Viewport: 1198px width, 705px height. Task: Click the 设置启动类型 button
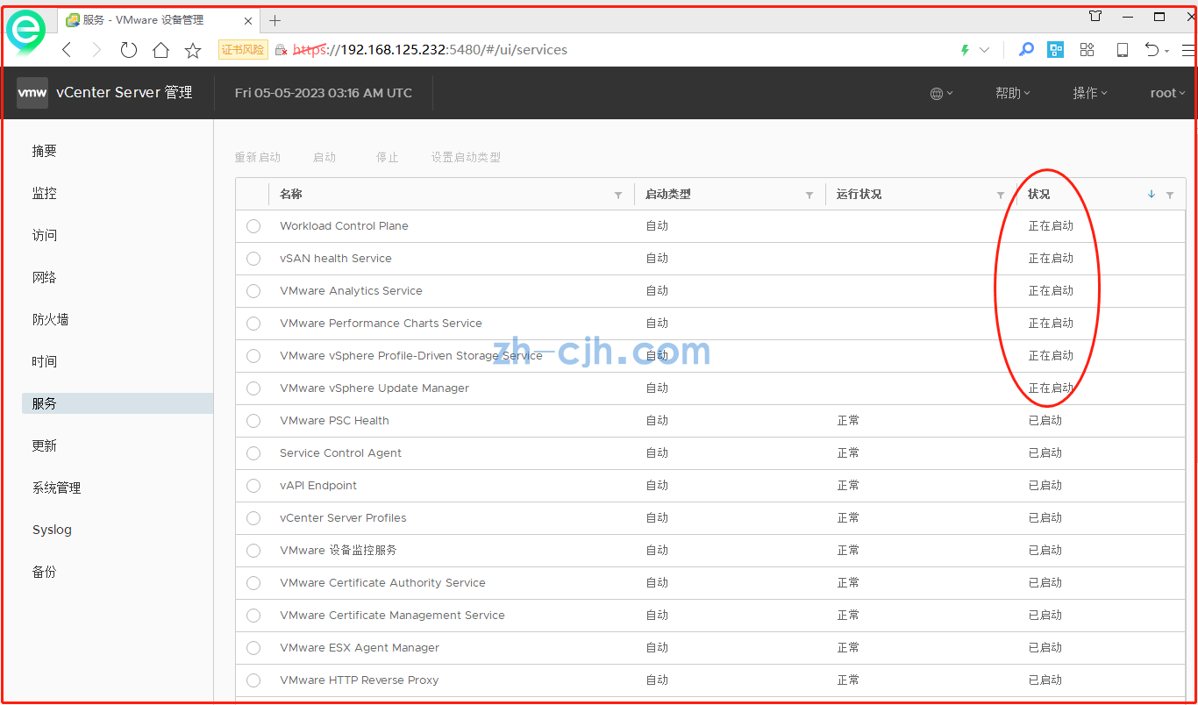pos(466,158)
